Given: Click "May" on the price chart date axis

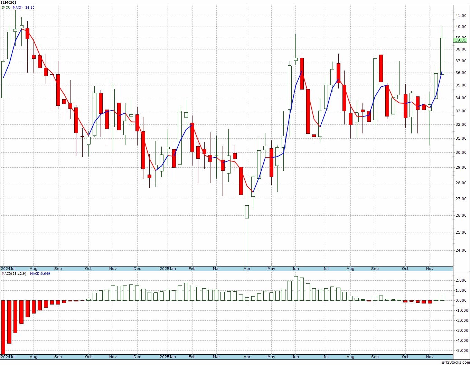Looking at the screenshot, I should [x=271, y=269].
